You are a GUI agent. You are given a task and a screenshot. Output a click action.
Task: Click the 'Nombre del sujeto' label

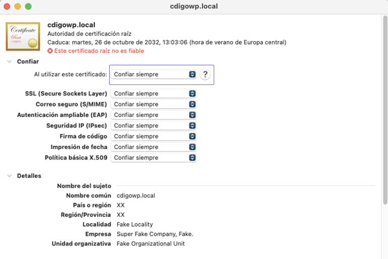tap(84, 186)
